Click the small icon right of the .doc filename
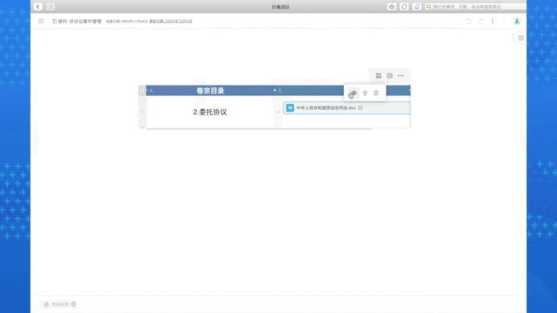The height and width of the screenshot is (313, 557). click(360, 108)
